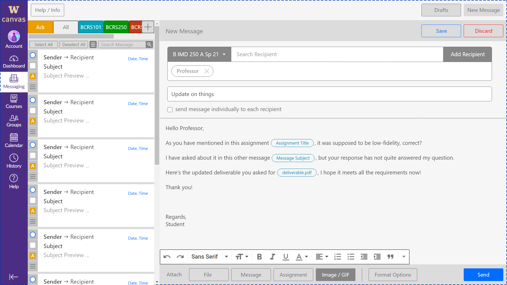Click the horizontal tabs scrollbar
The image size is (507, 285).
pyautogui.click(x=71, y=36)
